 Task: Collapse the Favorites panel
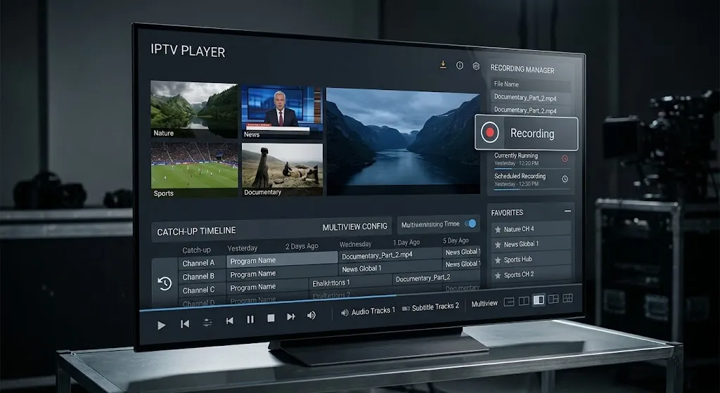567,211
